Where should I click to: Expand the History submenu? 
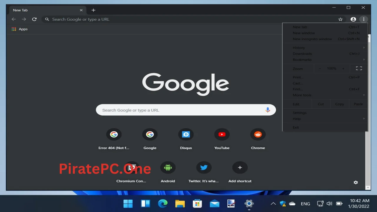coord(325,48)
